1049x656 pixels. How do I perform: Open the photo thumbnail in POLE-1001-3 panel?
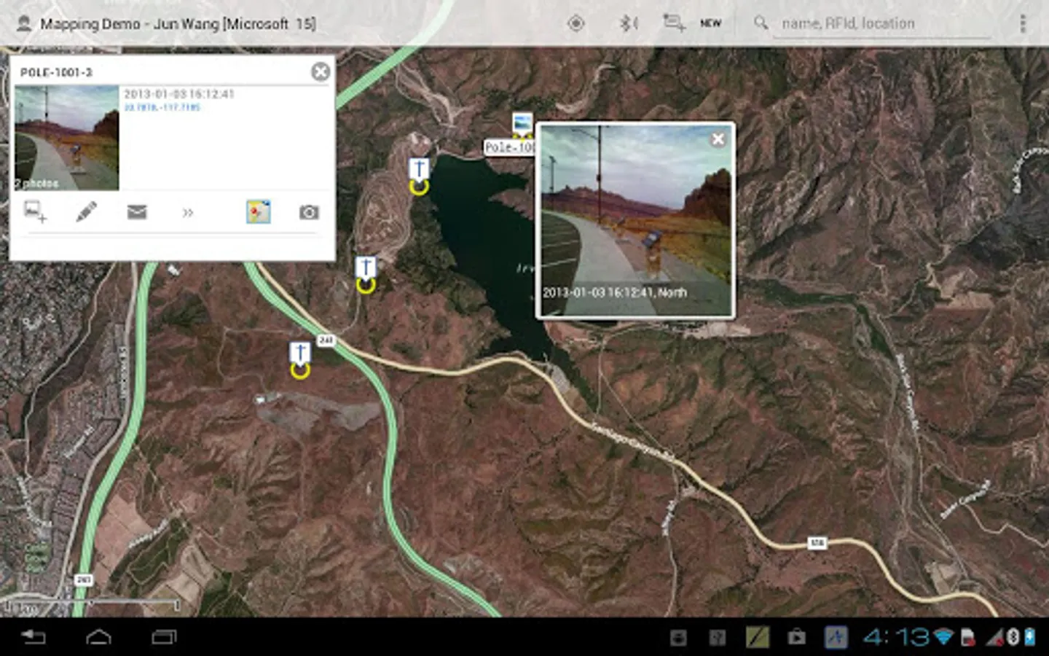click(66, 138)
